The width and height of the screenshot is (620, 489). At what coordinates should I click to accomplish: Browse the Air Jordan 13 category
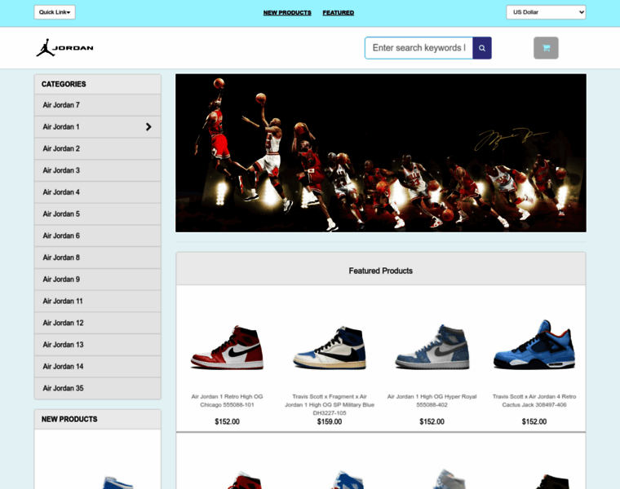click(97, 345)
